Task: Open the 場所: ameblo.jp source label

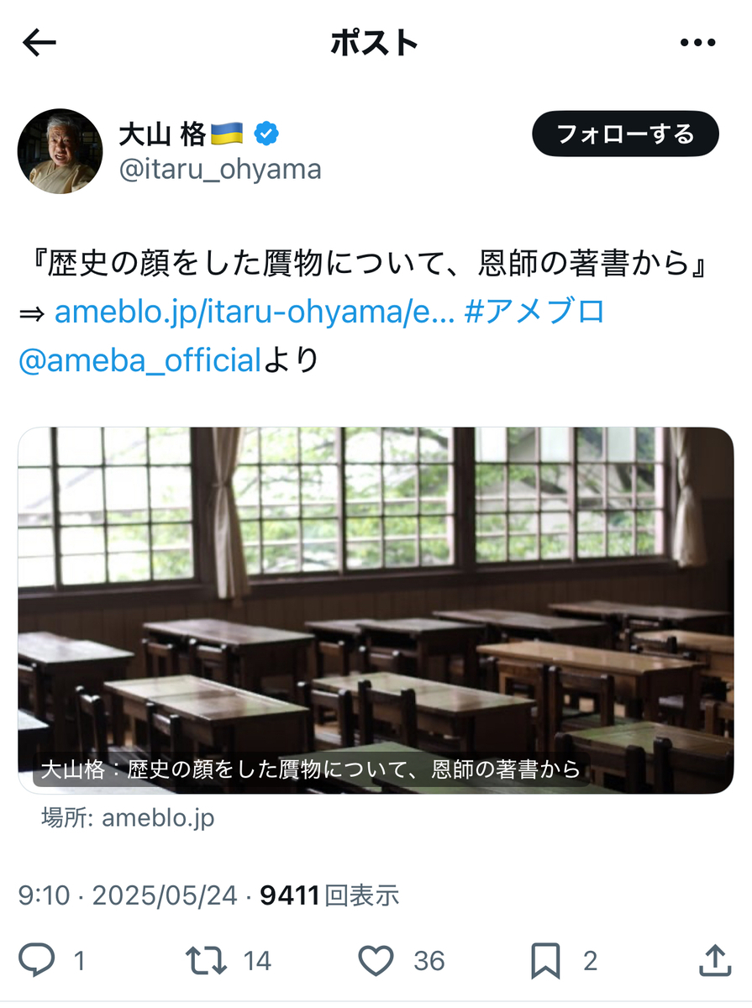Action: 129,817
